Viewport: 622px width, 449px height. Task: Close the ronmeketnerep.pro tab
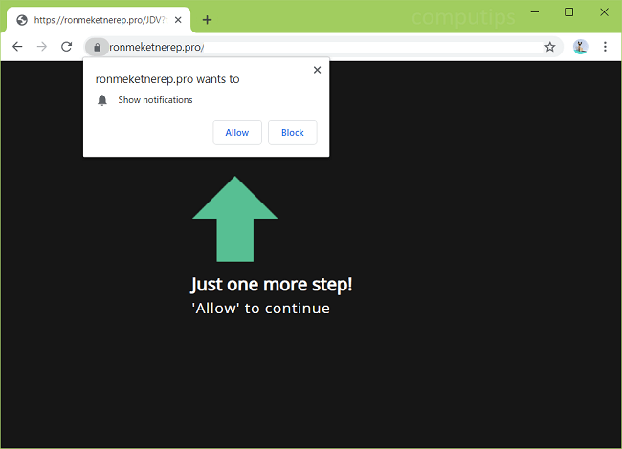pyautogui.click(x=178, y=20)
